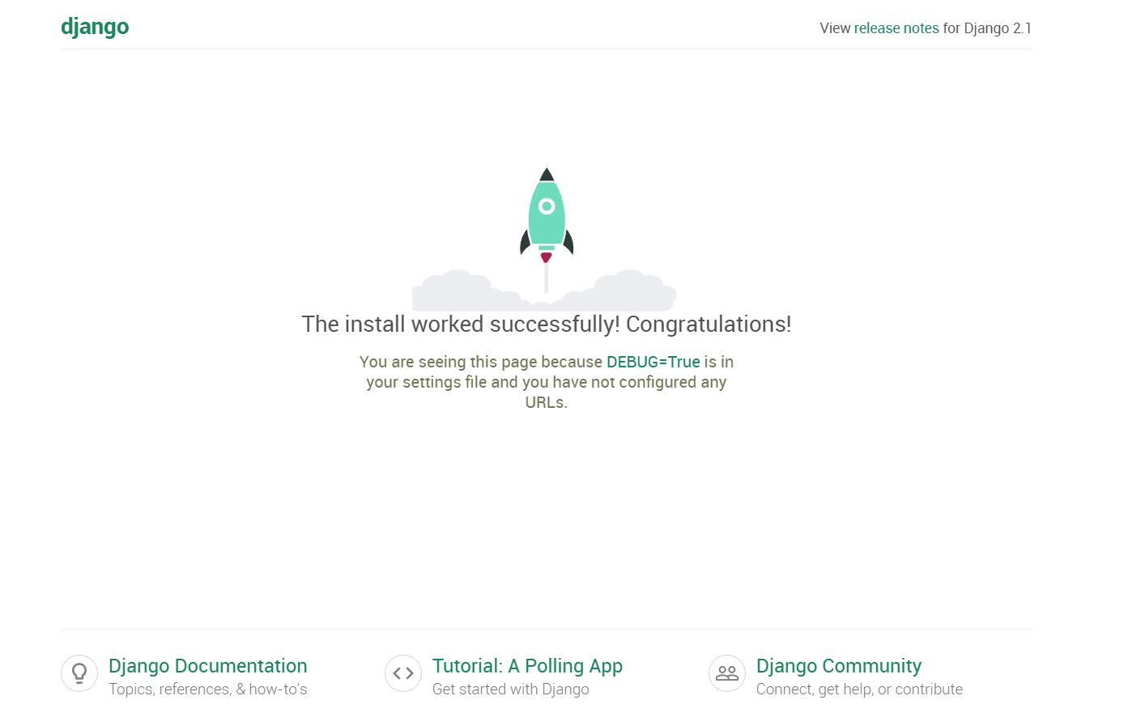Click the django logo in the header

click(x=95, y=27)
